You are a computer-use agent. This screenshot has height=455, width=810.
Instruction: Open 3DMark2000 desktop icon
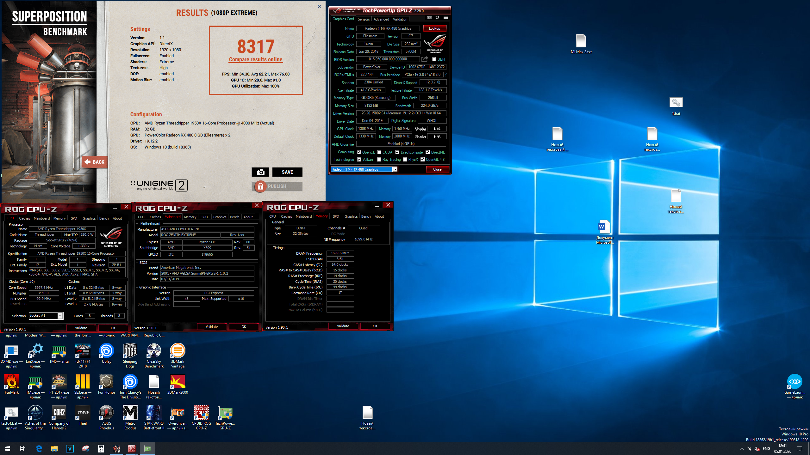[x=178, y=384]
